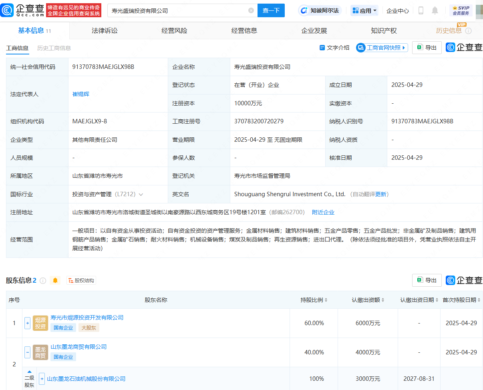Click the 墨龙商贸 company logo
This screenshot has width=483, height=390.
tap(40, 352)
